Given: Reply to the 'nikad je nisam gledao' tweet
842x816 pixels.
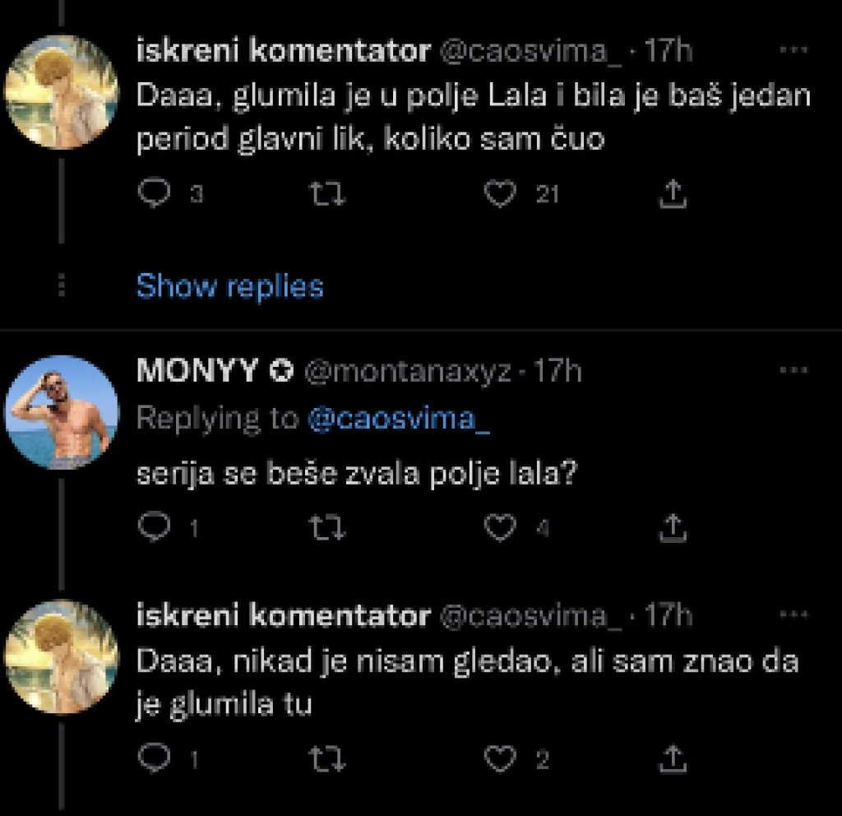Looking at the screenshot, I should [x=153, y=759].
